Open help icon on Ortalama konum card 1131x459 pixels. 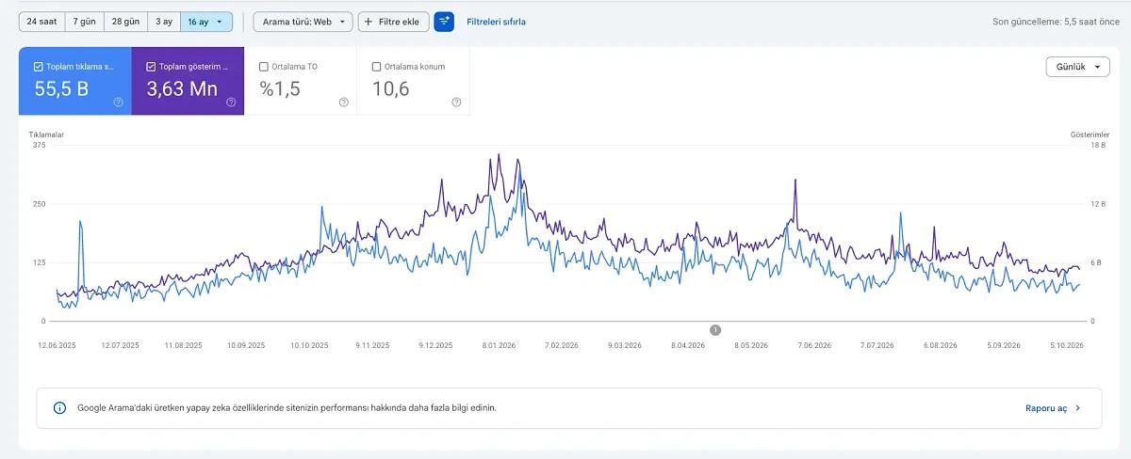pos(456,102)
